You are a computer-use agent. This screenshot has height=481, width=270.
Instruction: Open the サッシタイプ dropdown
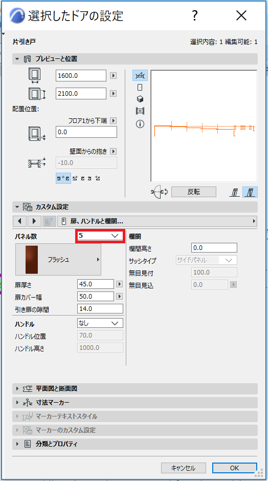point(206,260)
